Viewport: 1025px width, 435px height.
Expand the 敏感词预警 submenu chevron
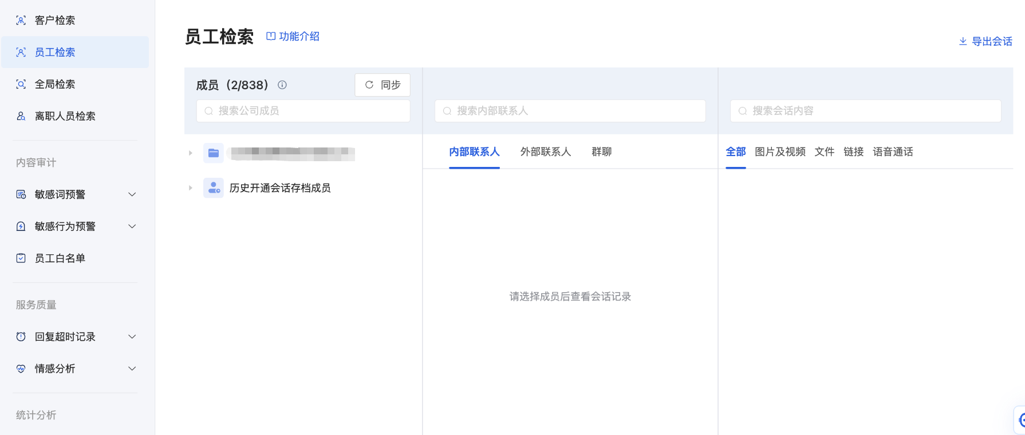click(x=132, y=194)
